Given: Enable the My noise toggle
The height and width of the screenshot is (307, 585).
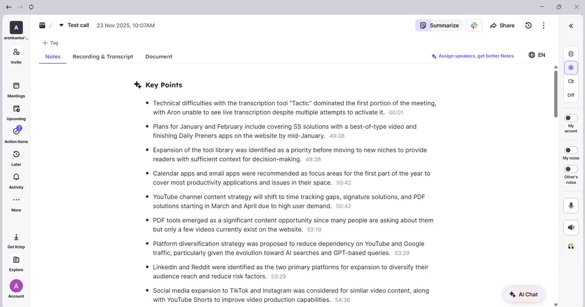Looking at the screenshot, I should [x=571, y=150].
